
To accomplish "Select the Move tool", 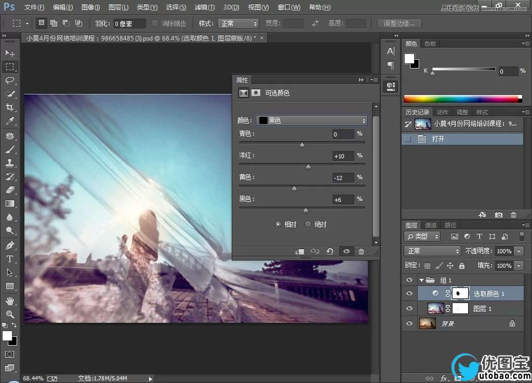I will (x=10, y=53).
